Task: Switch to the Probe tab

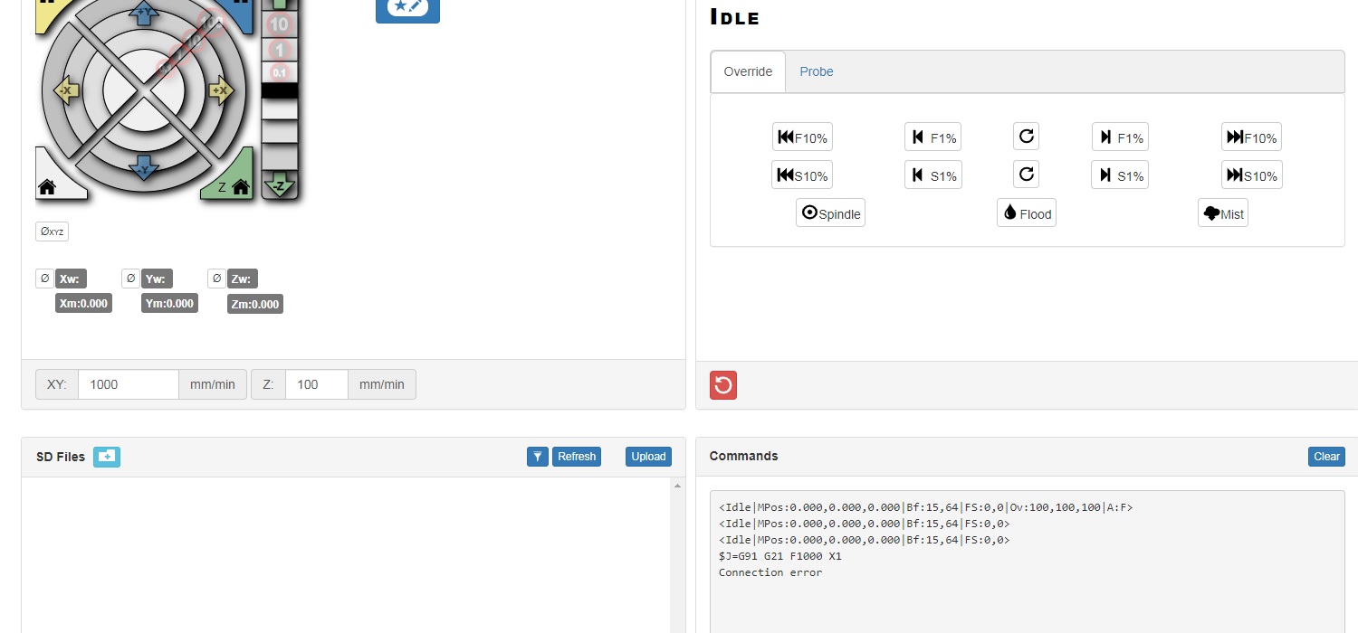Action: [x=816, y=71]
